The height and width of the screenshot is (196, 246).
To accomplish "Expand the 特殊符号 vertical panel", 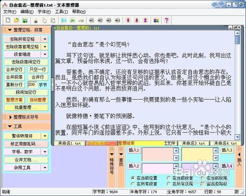I will pyautogui.click(x=112, y=154).
